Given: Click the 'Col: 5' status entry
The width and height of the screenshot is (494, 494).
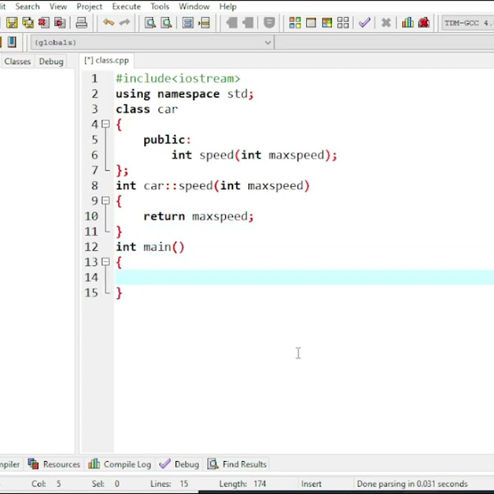Looking at the screenshot, I should tap(46, 484).
